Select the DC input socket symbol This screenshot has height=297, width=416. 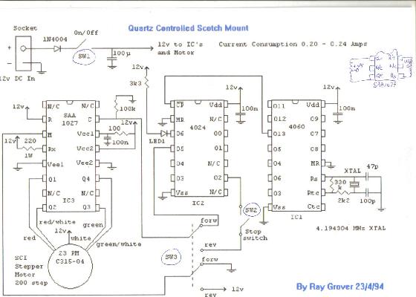coord(23,53)
